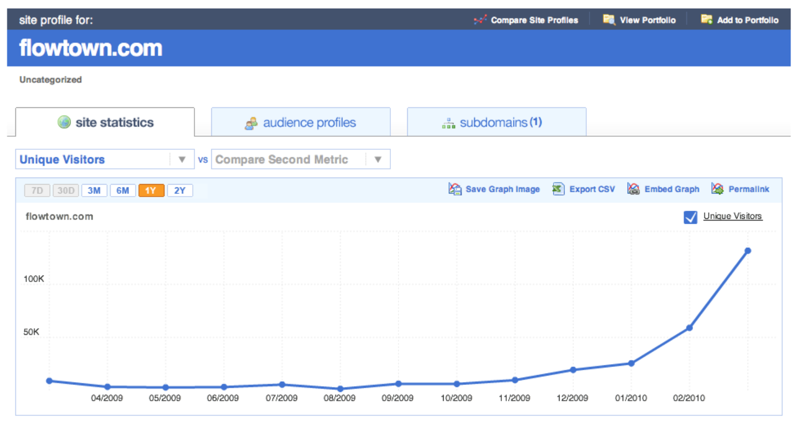Click the Save Graph Image icon
The image size is (797, 428).
pos(455,189)
